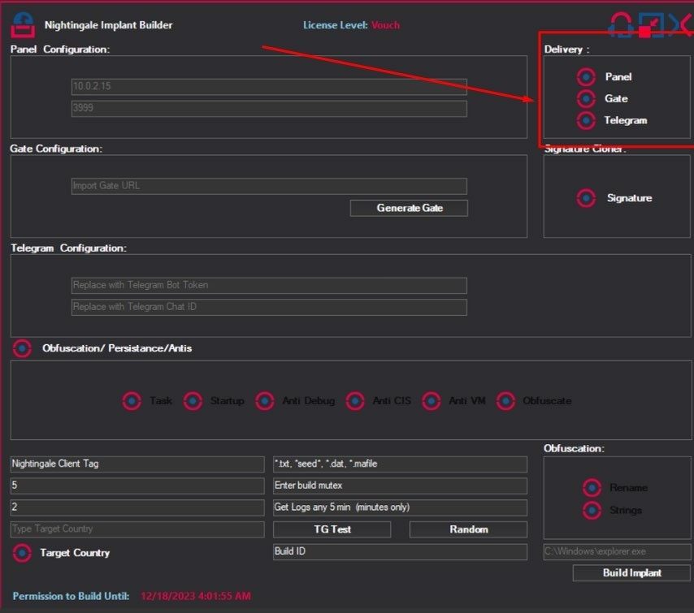
Task: Click the Nightingale Client Tag field
Action: [x=137, y=464]
